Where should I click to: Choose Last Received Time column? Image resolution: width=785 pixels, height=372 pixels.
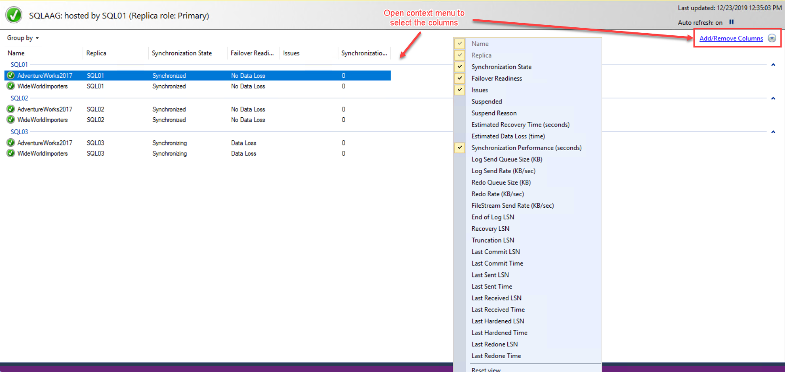(x=498, y=309)
